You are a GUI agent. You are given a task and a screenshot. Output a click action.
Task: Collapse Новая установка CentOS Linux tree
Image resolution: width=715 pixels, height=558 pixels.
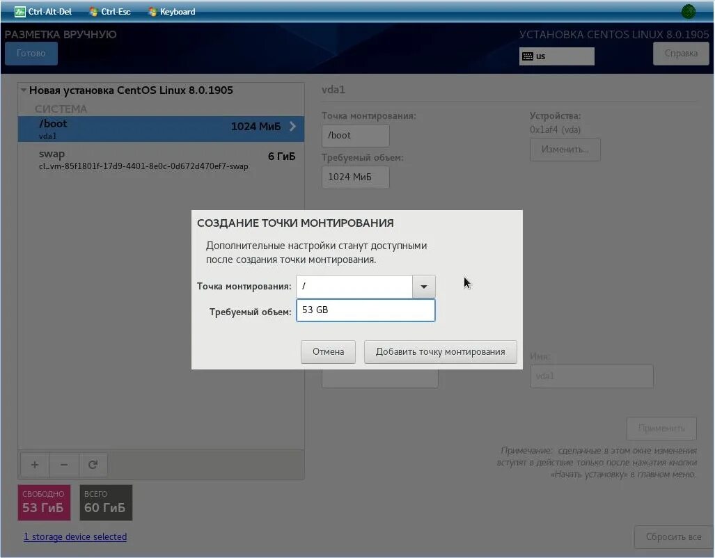point(23,90)
